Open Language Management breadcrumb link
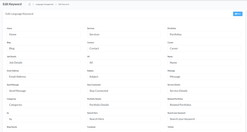Screen dimensions: 247x132 44,4
